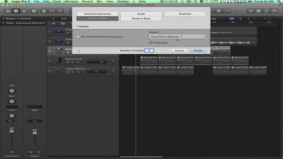
Task: Open Spotlight search in menu bar
Action: pos(279,1)
